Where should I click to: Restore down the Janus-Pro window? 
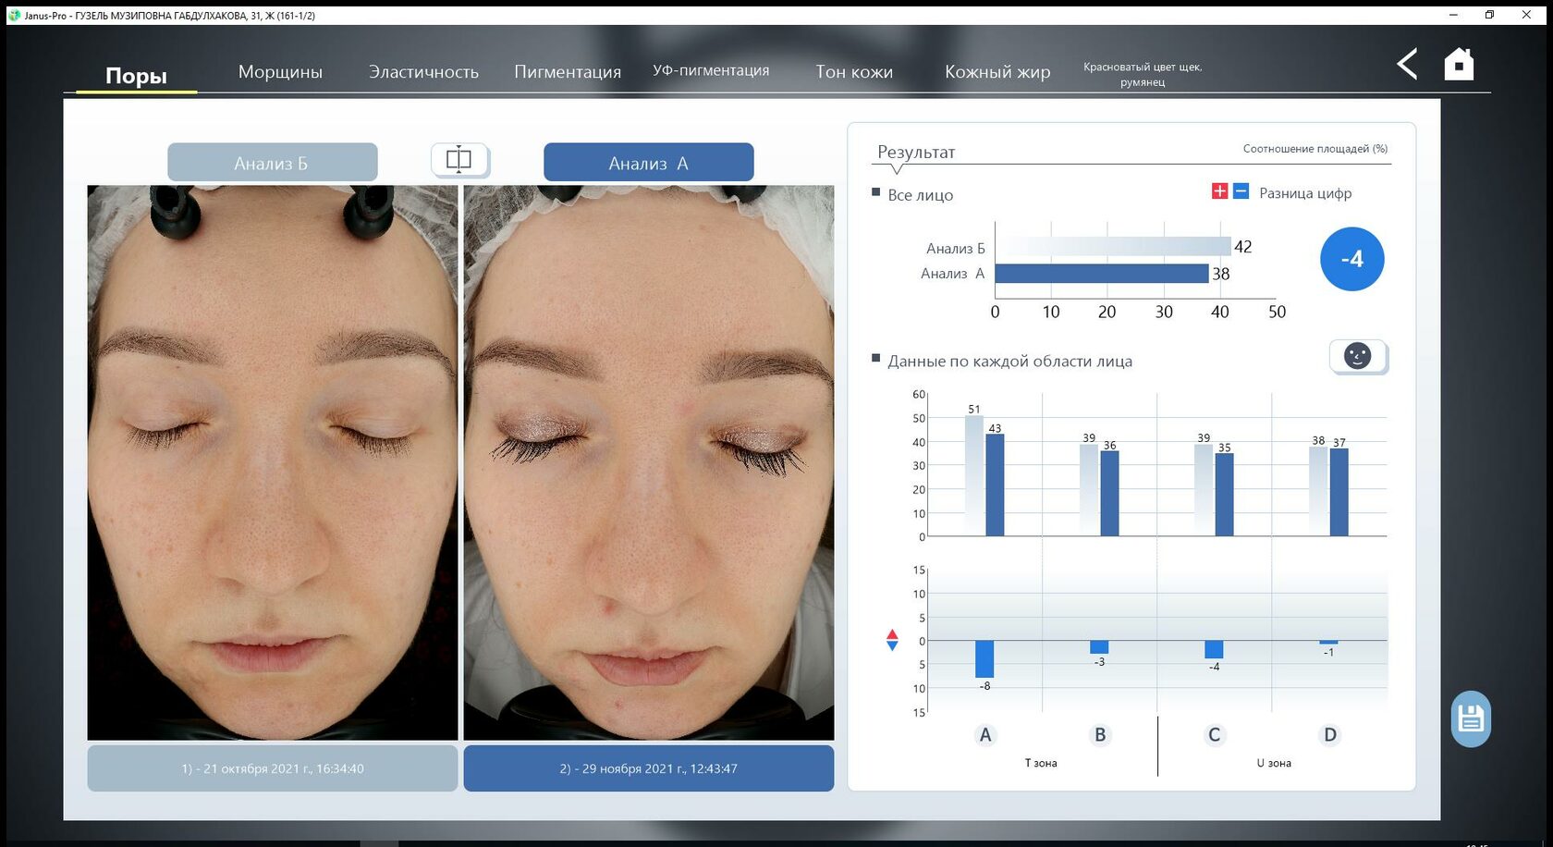(1489, 15)
